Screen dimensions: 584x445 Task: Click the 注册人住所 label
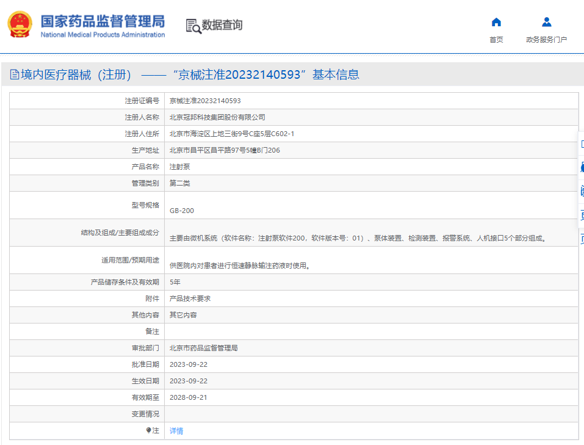tap(142, 134)
